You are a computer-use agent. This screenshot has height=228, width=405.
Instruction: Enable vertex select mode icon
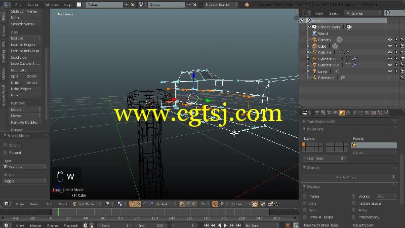182,204
